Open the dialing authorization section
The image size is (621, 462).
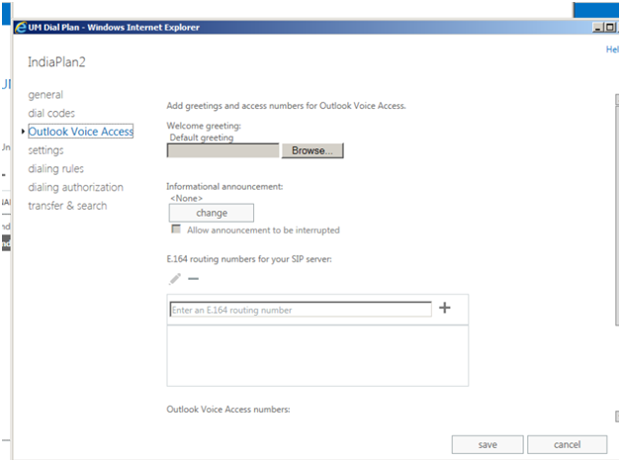click(x=76, y=187)
